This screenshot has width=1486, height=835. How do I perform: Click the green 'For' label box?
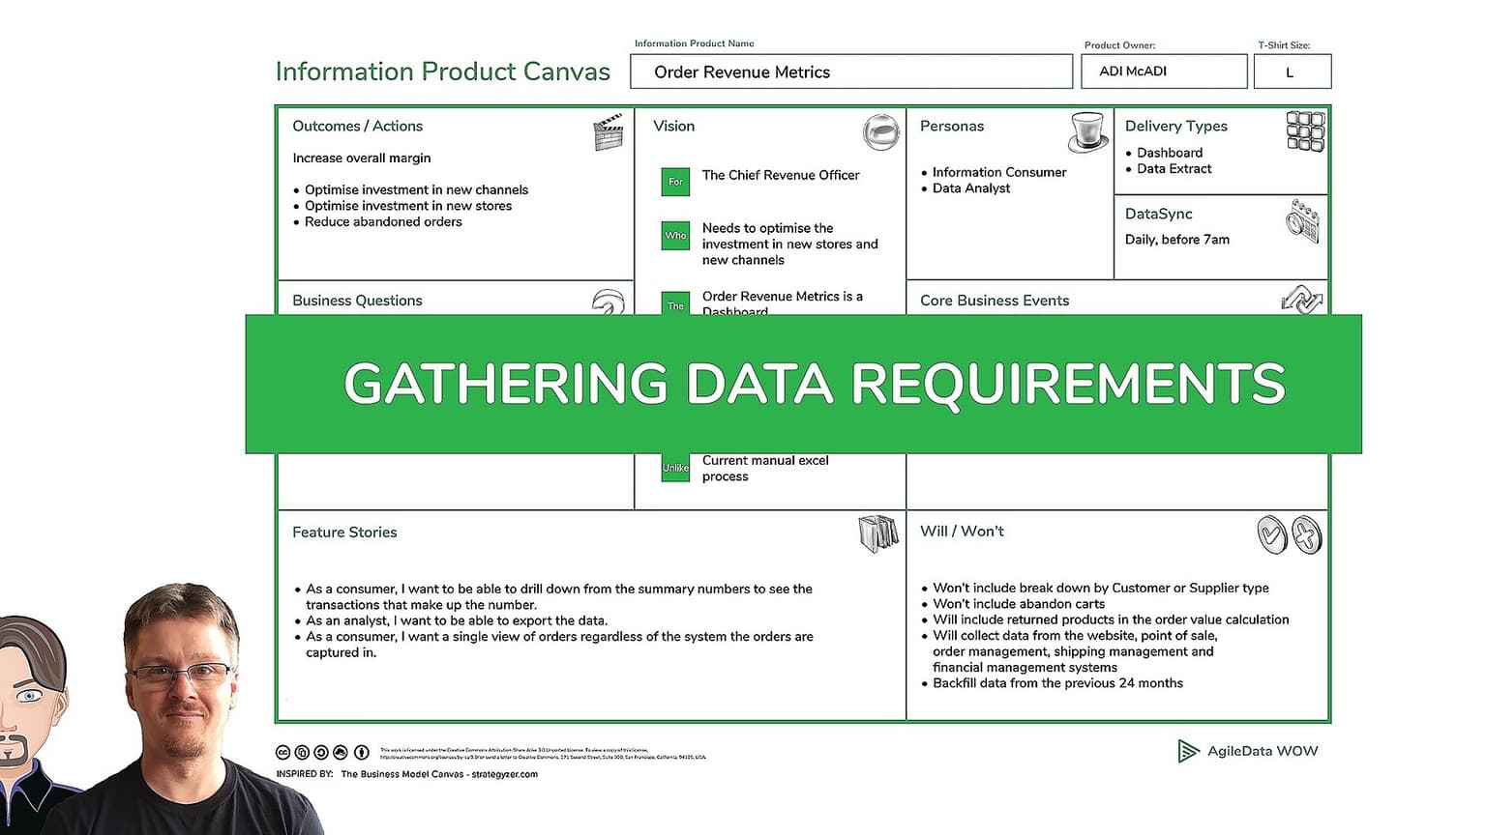(x=675, y=182)
